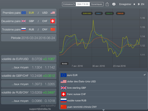Image resolution: width=148 pixels, height=111 pixels.
Task: Select dollar des États-Unis USD
Action: (104, 81)
